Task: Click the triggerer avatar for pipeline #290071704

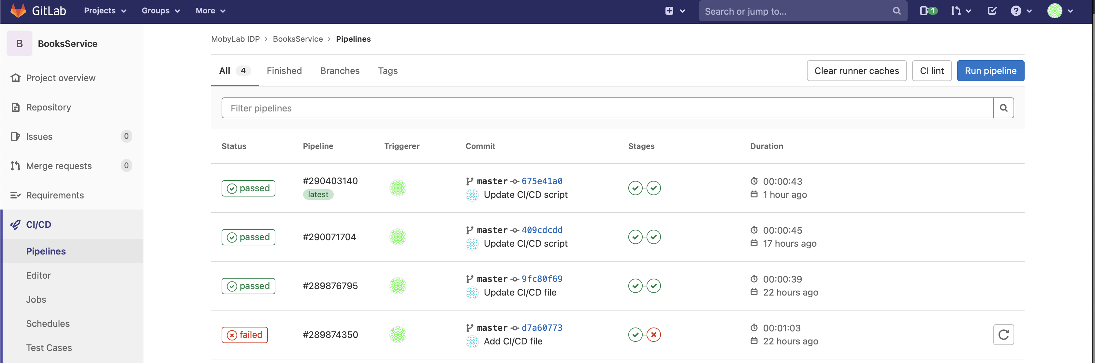Action: pos(398,237)
